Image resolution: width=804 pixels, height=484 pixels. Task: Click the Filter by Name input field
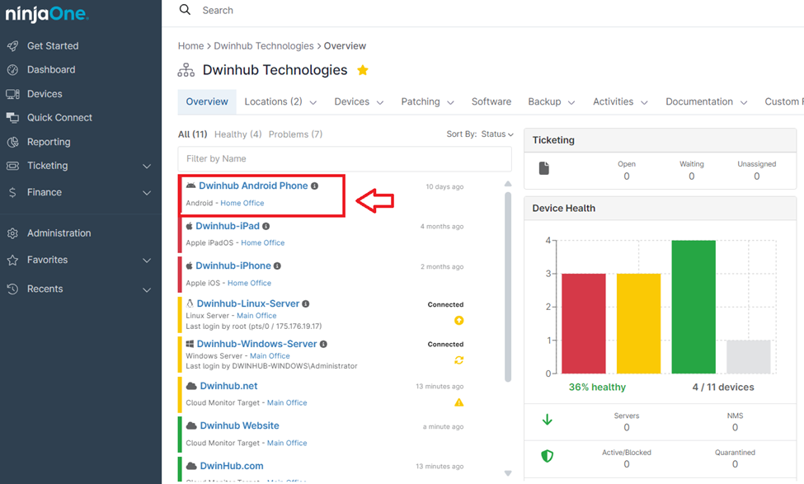[x=344, y=159]
